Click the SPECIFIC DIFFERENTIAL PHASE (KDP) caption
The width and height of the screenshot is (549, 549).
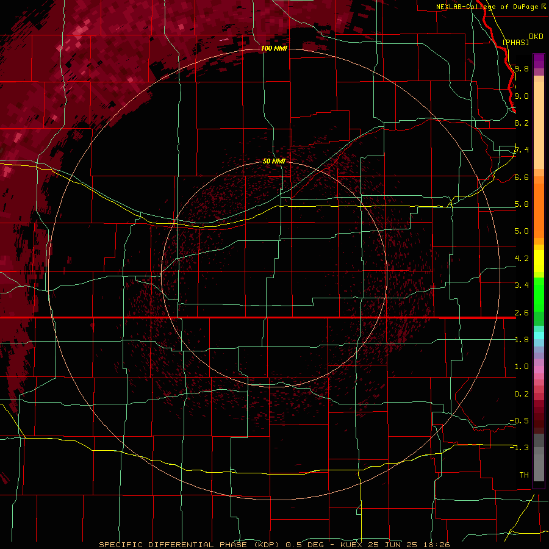(190, 545)
